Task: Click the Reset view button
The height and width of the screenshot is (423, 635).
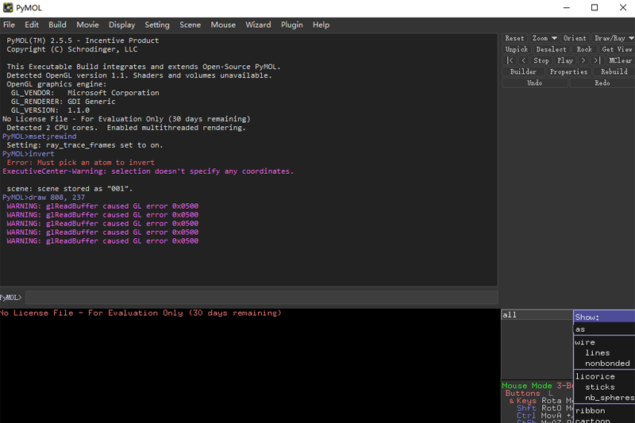Action: tap(514, 38)
